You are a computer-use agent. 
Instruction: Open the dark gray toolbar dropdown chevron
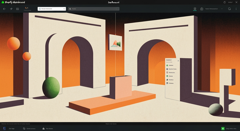pyautogui.click(x=117, y=9)
